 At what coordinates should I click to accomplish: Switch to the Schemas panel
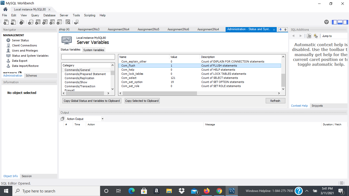pos(31,75)
